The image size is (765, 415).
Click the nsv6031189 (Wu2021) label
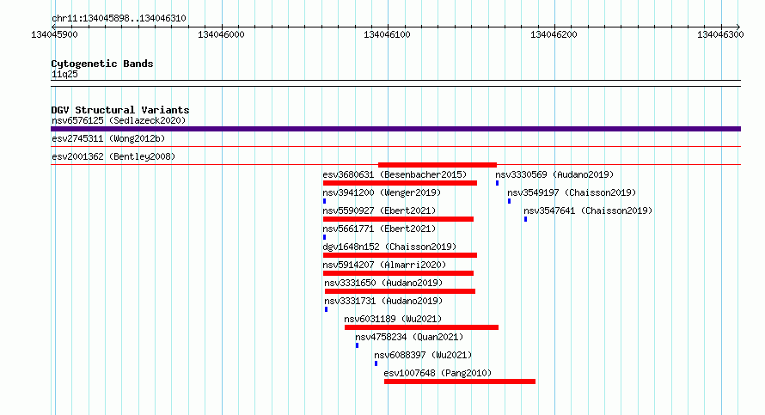(x=393, y=319)
